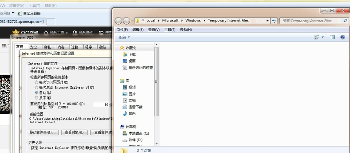Click the 最近访问的位置 icon in sidebar
This screenshot has width=350, height=153.
click(125, 68)
